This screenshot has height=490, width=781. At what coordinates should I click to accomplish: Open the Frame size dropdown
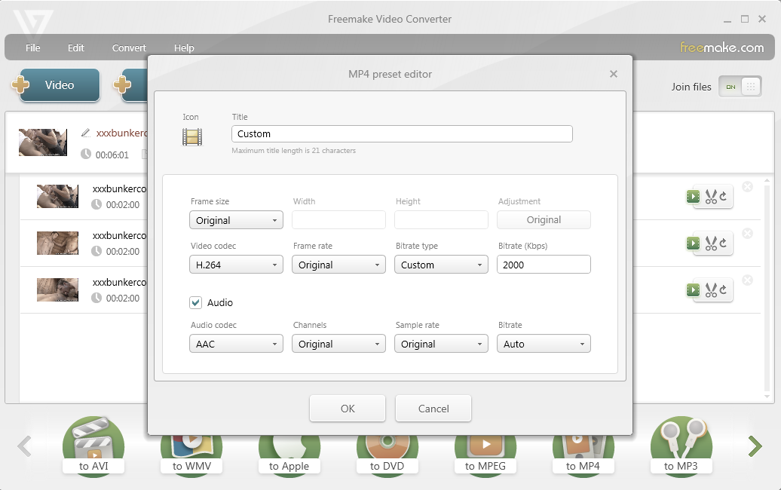click(x=236, y=220)
